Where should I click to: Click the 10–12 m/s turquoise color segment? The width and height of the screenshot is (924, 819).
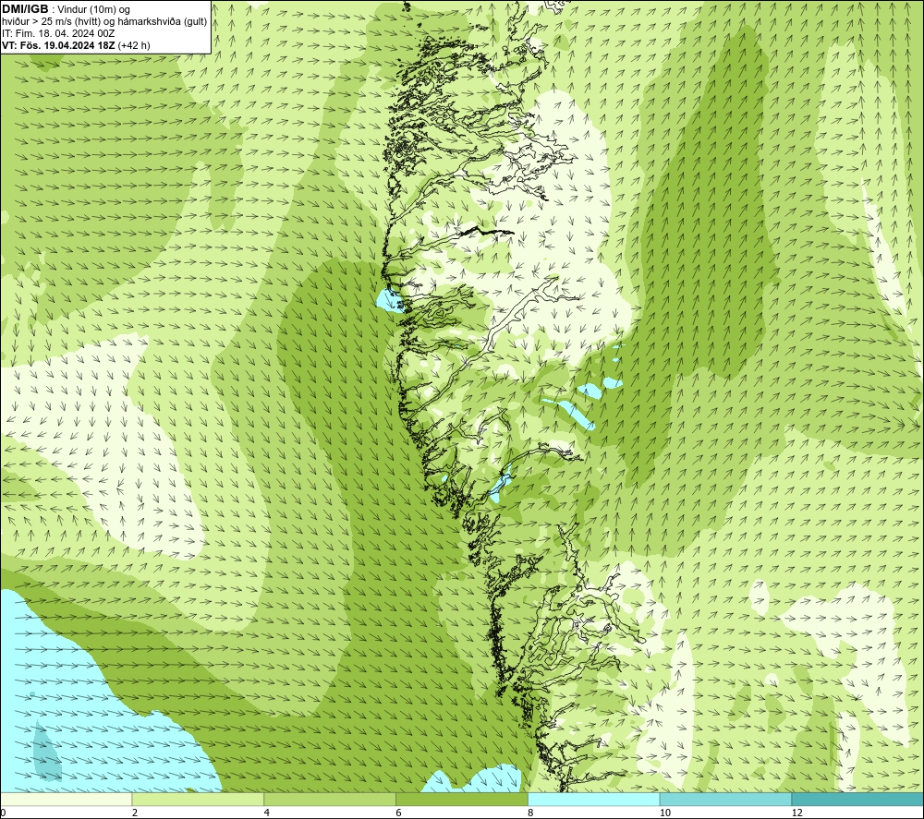[x=725, y=799]
